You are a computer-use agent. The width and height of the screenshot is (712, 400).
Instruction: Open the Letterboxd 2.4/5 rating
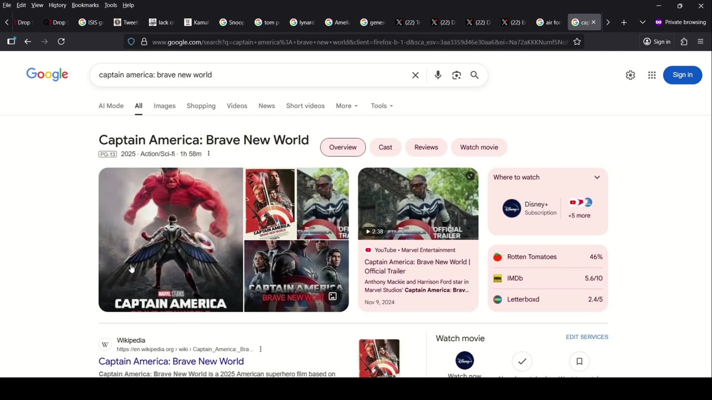pyautogui.click(x=548, y=299)
